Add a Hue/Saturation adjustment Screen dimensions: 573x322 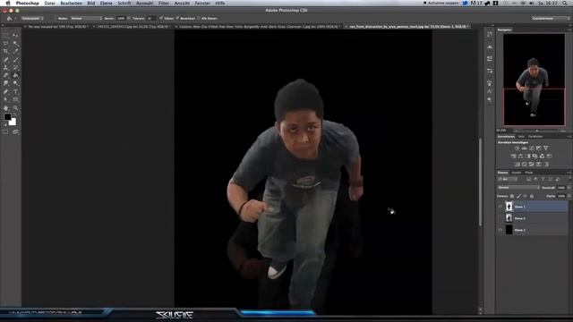[x=513, y=157]
